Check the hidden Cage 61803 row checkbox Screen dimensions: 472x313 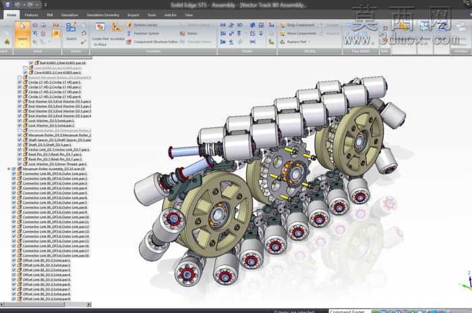(26, 67)
